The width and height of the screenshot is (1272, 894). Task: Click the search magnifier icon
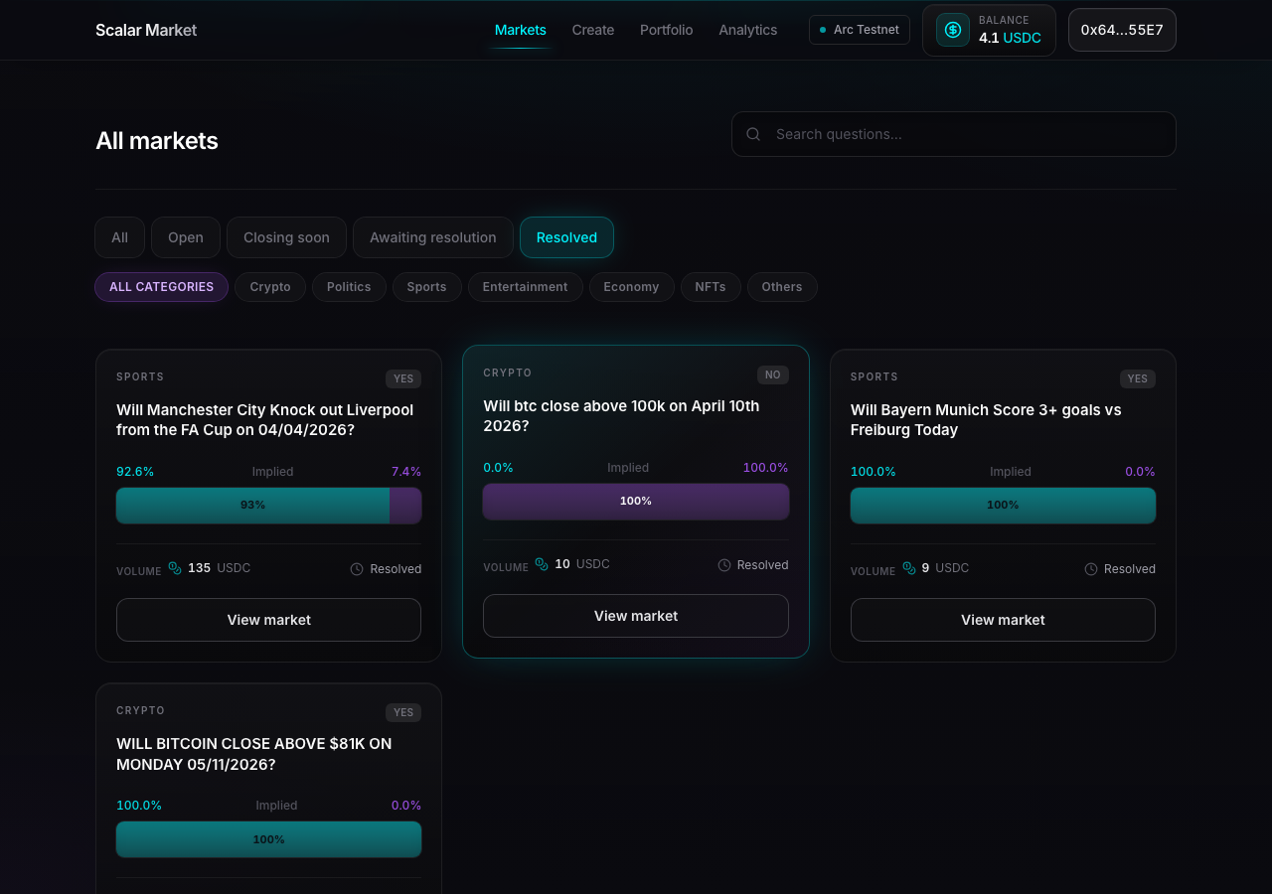[753, 134]
